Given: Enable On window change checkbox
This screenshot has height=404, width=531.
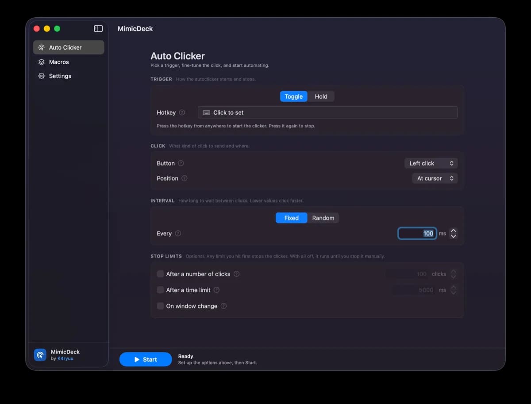Looking at the screenshot, I should (x=160, y=306).
